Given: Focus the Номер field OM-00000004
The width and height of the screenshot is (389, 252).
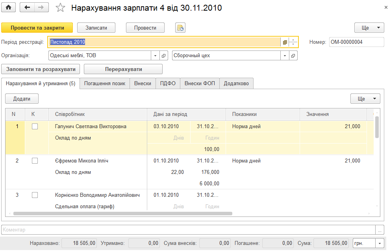Looking at the screenshot, I should (356, 42).
